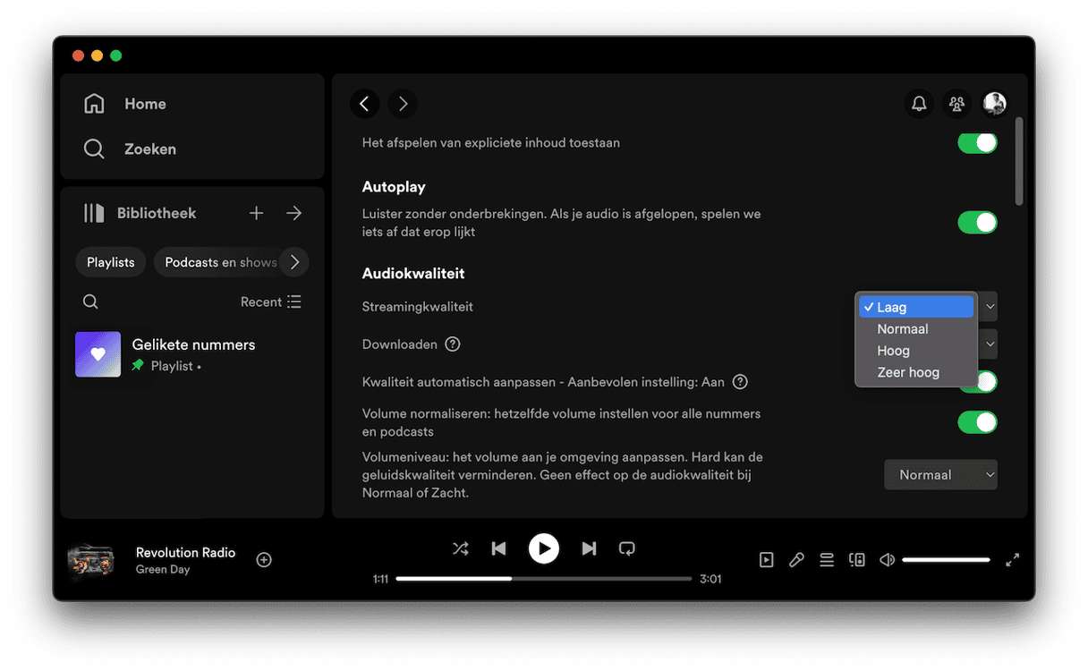Open the Volumeniveau Normaal dropdown
This screenshot has height=671, width=1088.
[x=940, y=475]
